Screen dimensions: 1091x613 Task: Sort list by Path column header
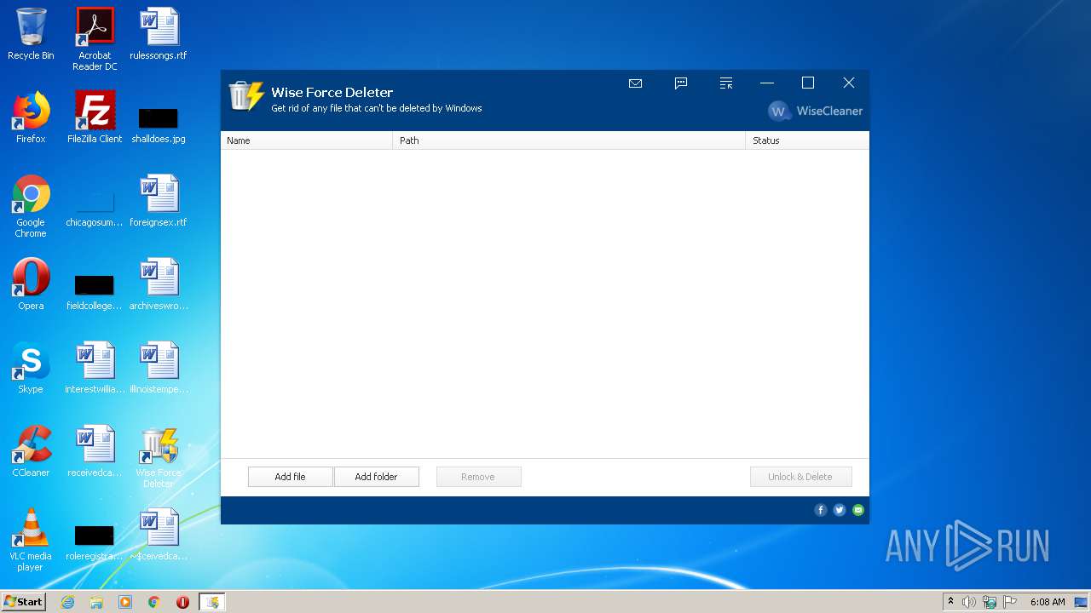click(x=569, y=140)
